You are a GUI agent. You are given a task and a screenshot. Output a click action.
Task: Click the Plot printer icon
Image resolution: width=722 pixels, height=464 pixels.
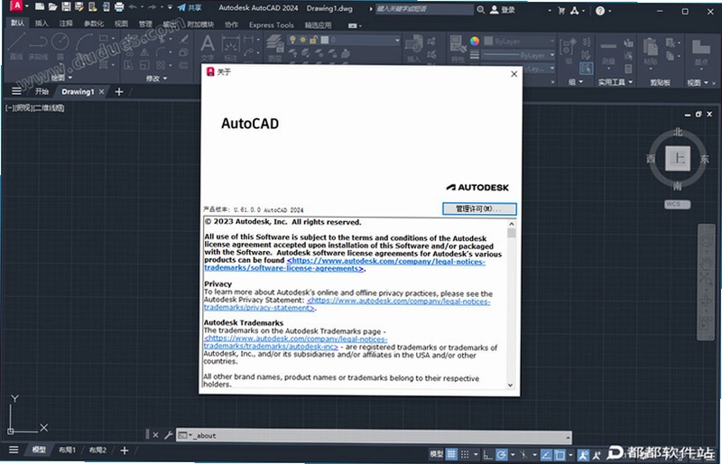tap(119, 7)
